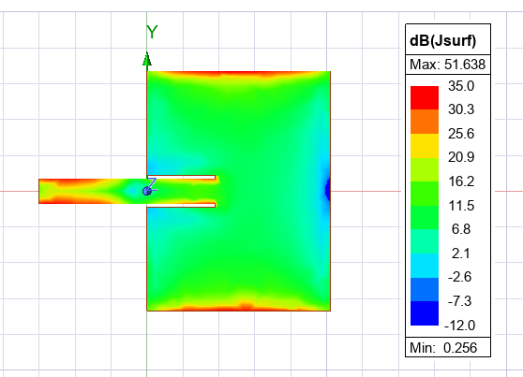Select the dark blue -12.0 color band
523x377 pixels.
425,313
